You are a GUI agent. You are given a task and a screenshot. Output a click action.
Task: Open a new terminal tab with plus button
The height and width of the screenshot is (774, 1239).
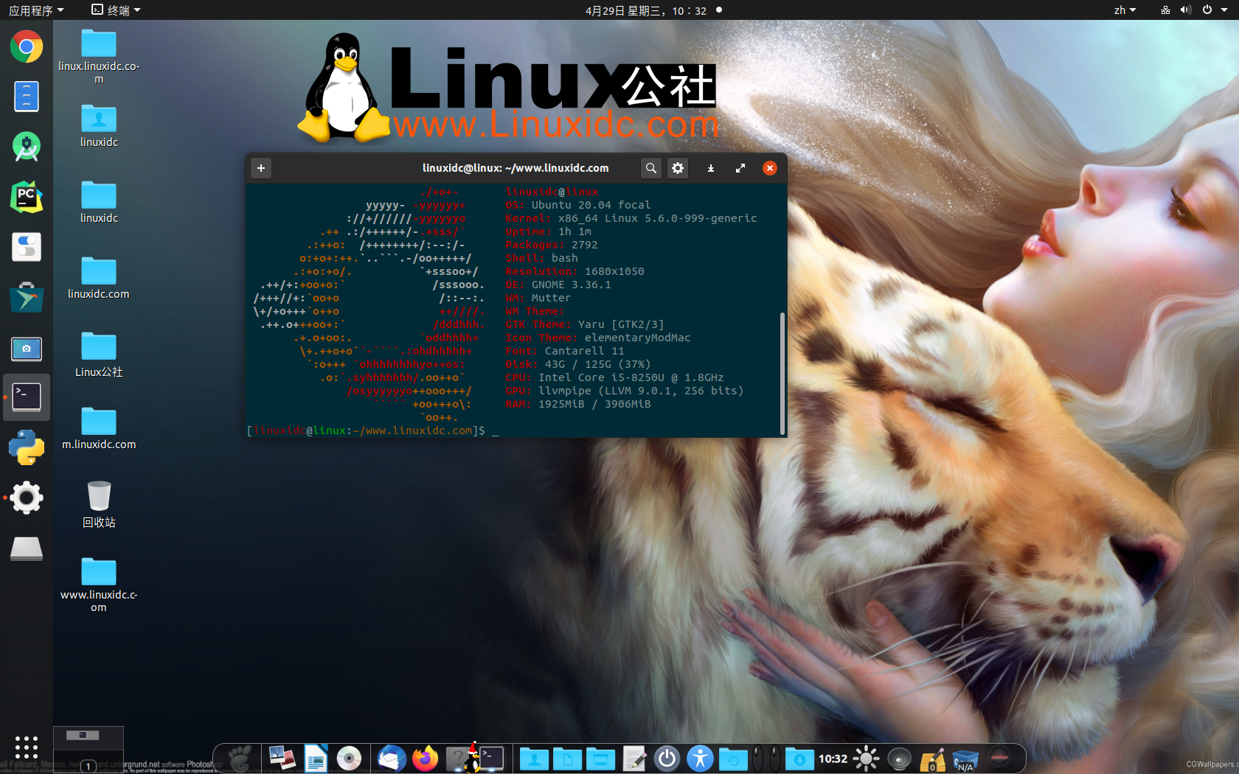pos(261,168)
